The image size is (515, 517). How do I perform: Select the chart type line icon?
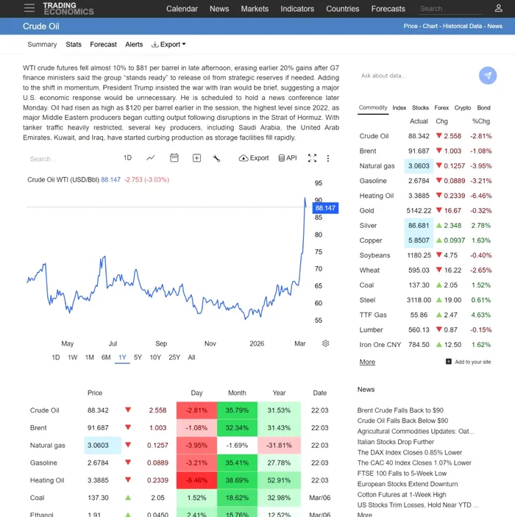coord(151,157)
